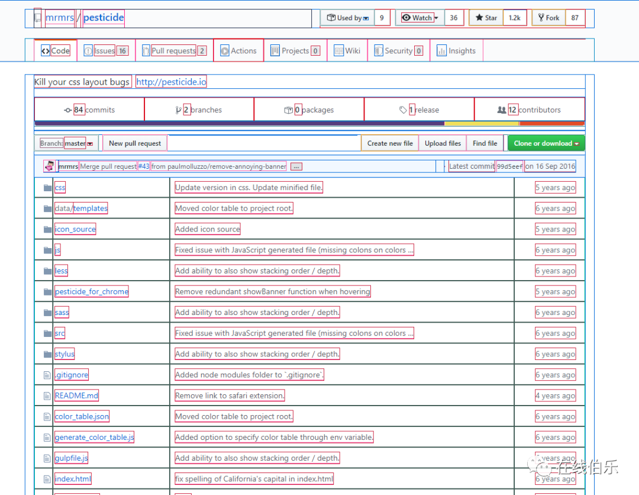Image resolution: width=639 pixels, height=495 pixels.
Task: Click the yellow segment of language bar
Action: click(x=482, y=124)
